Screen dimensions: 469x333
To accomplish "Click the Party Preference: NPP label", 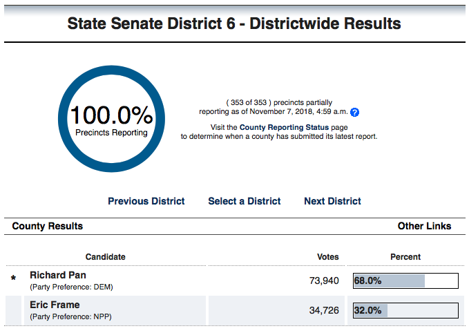I will pyautogui.click(x=70, y=316).
